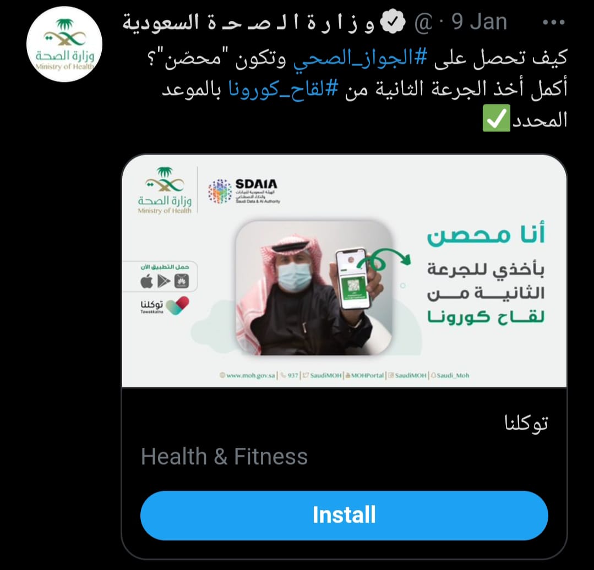Click the Apple App Store icon in banner

coord(146,281)
